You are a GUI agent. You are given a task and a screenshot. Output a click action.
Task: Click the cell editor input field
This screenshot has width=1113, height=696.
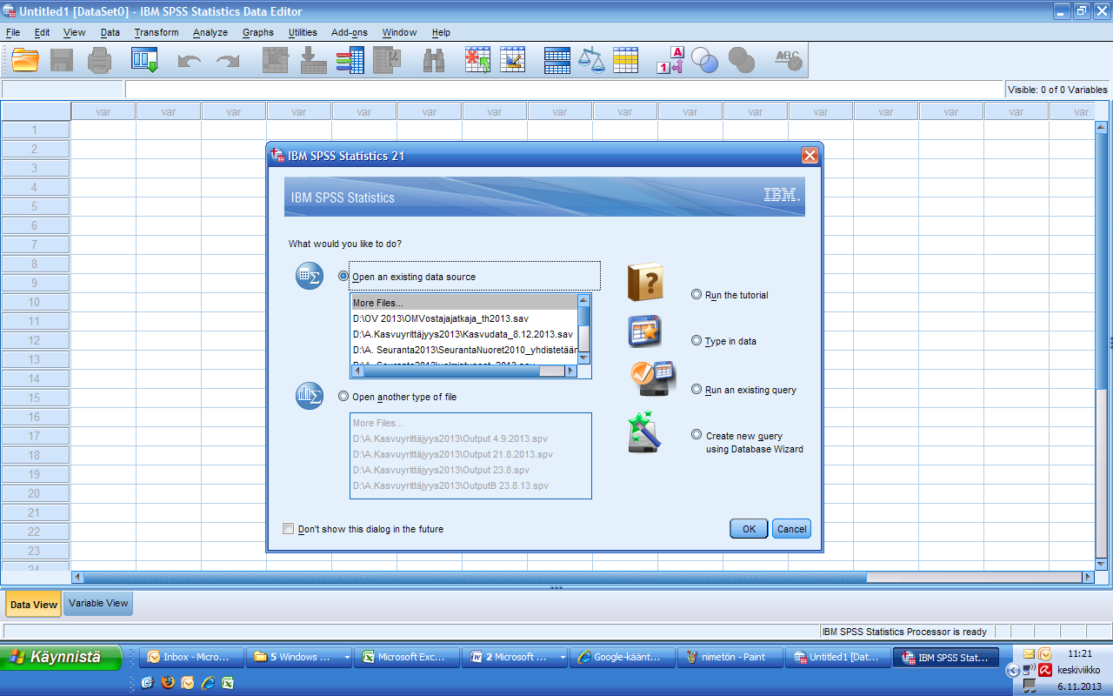point(565,89)
